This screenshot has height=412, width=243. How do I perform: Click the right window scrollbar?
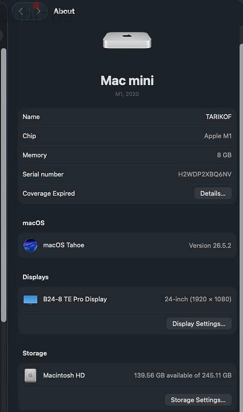pos(241,226)
